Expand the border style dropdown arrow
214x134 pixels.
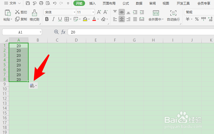[71, 19]
